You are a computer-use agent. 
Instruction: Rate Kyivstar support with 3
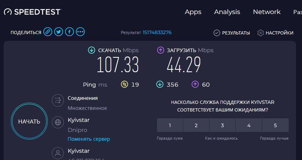coord(222,125)
